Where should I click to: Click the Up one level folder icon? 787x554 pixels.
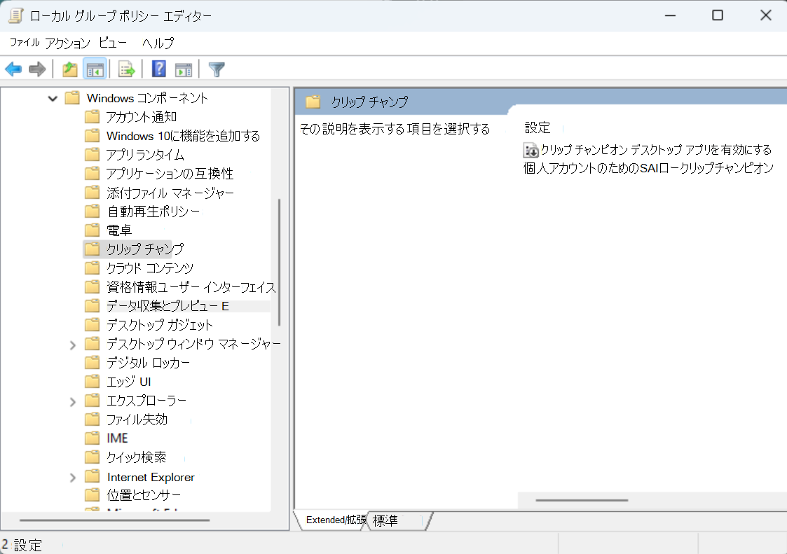pyautogui.click(x=70, y=69)
